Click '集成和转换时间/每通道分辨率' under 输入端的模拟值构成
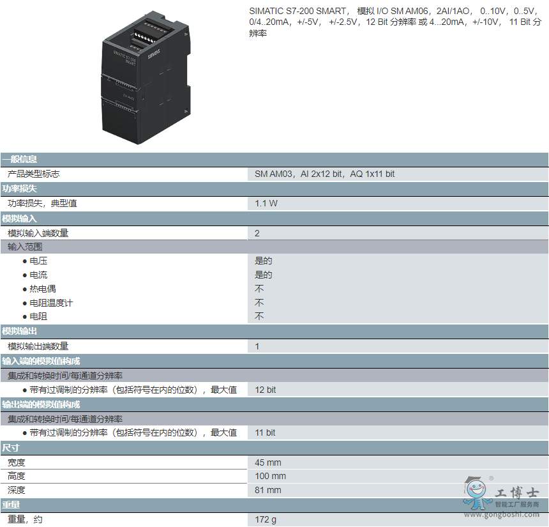 click(x=65, y=376)
